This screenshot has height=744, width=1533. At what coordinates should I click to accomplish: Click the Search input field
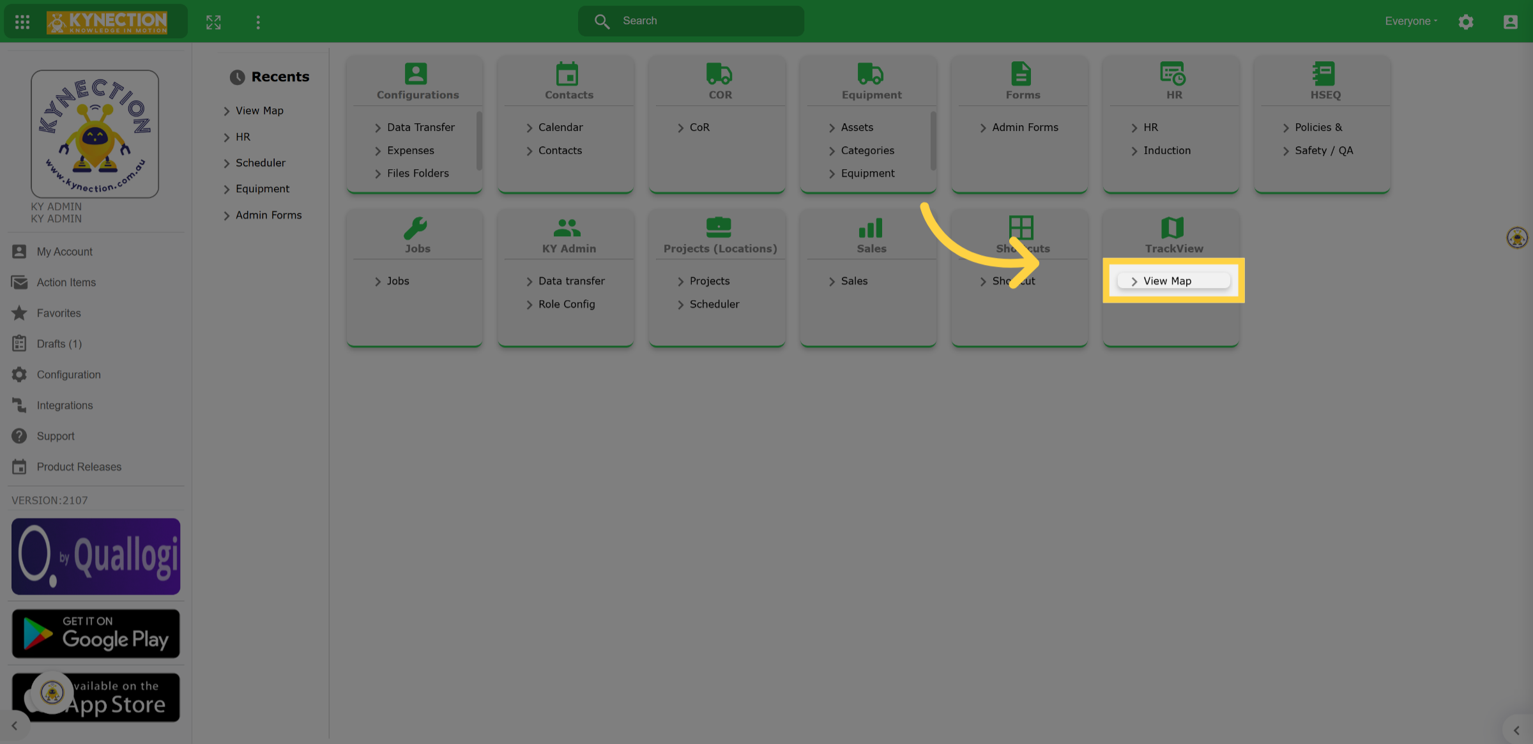click(x=691, y=21)
